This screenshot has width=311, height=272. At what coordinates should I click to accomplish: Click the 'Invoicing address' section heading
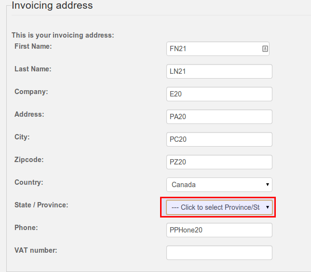tap(52, 5)
